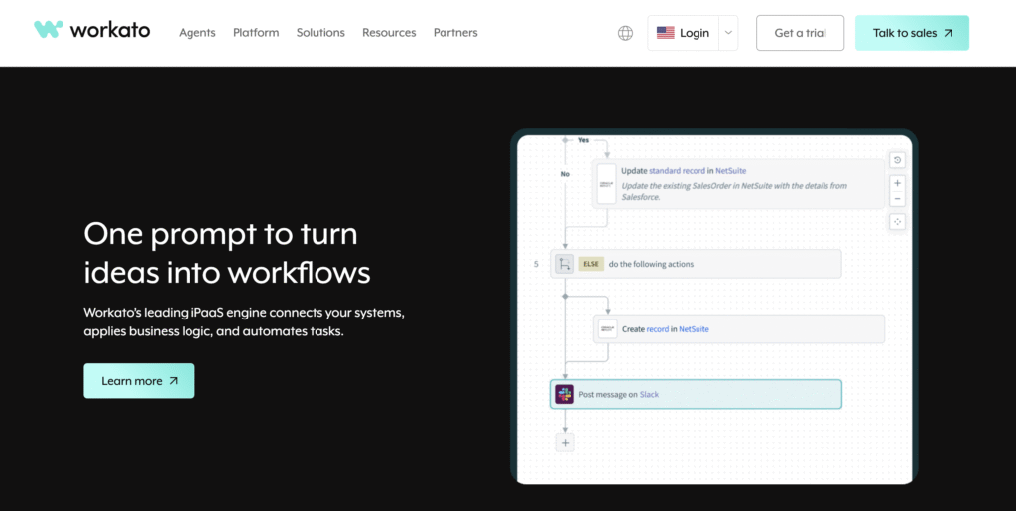Click the fit-to-screen icon in workflow
This screenshot has width=1016, height=511.
pos(897,222)
